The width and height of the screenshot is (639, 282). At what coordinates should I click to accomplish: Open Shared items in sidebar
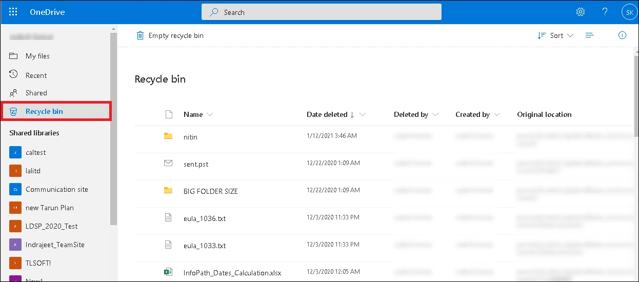36,93
